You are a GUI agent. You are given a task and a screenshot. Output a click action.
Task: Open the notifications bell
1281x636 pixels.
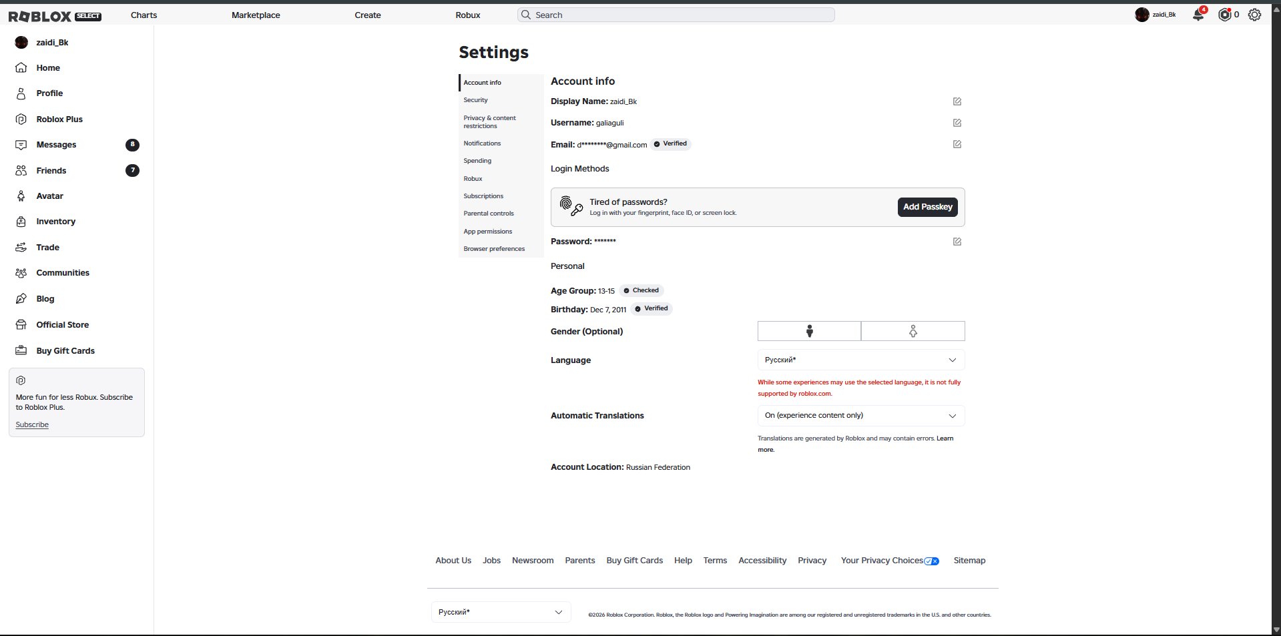click(1198, 15)
